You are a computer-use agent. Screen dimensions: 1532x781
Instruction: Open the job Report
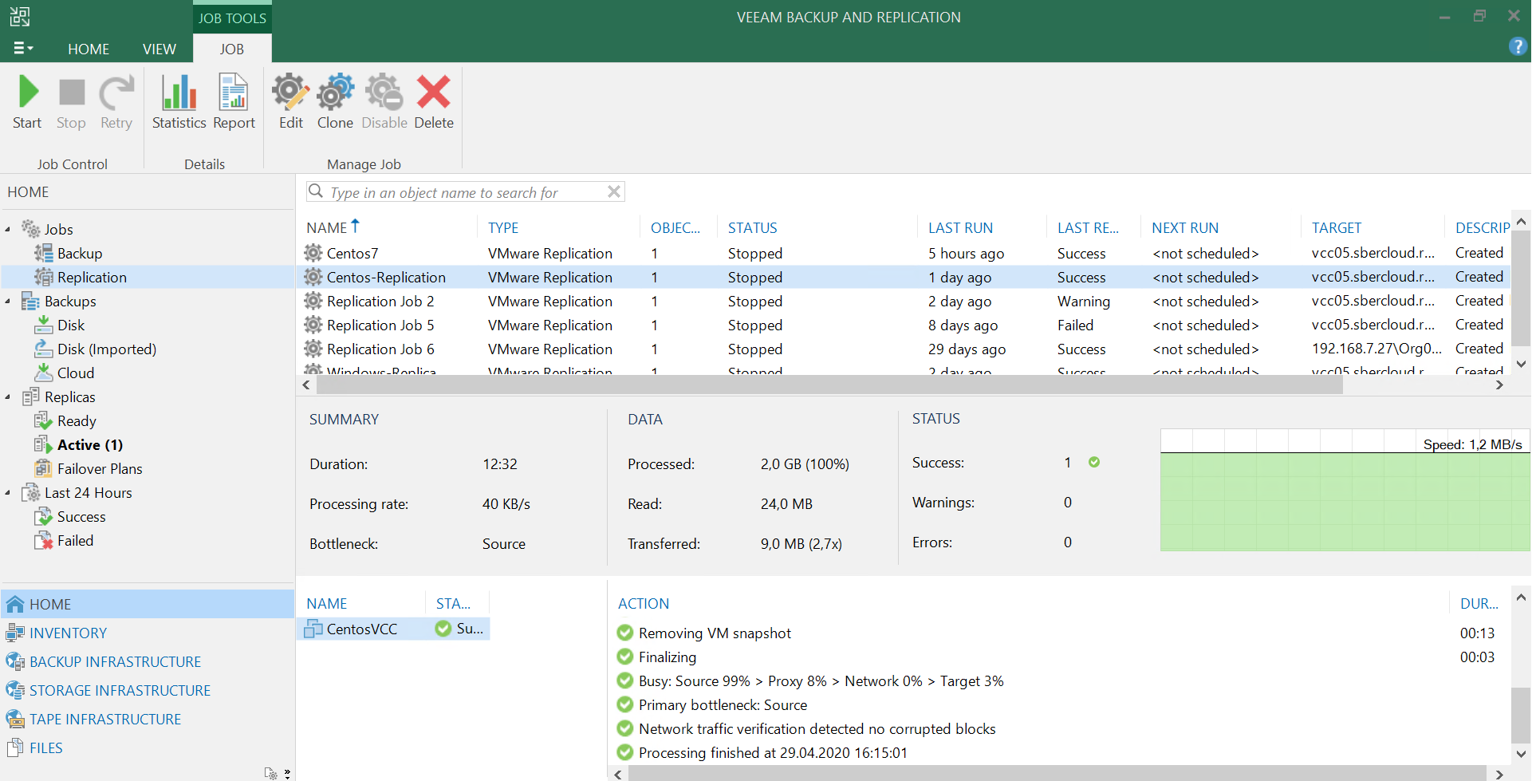pos(234,102)
